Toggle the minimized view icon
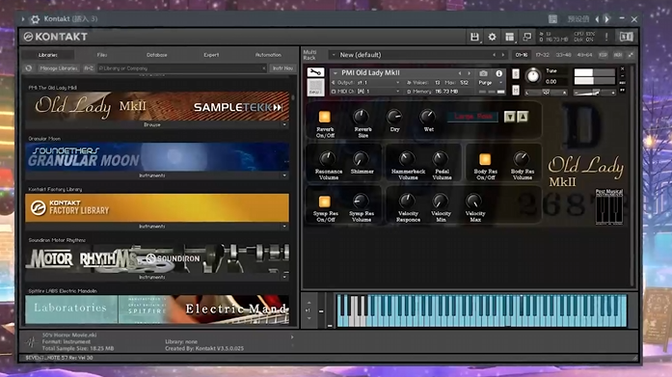The height and width of the screenshot is (377, 672). click(x=526, y=37)
